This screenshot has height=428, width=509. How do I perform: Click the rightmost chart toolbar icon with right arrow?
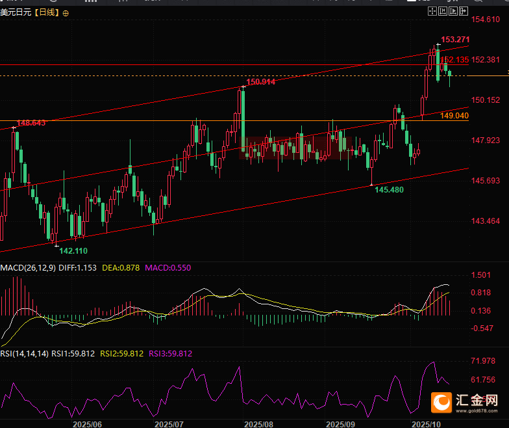463,12
